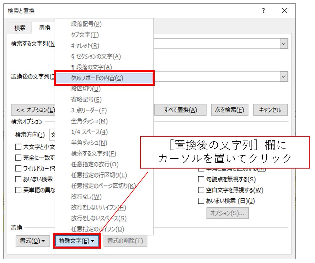Select the 置換 tab
Viewport: 315px width, 263px height.
point(45,28)
